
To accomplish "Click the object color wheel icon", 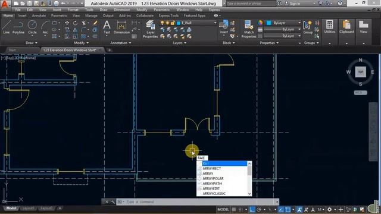I will (x=260, y=23).
